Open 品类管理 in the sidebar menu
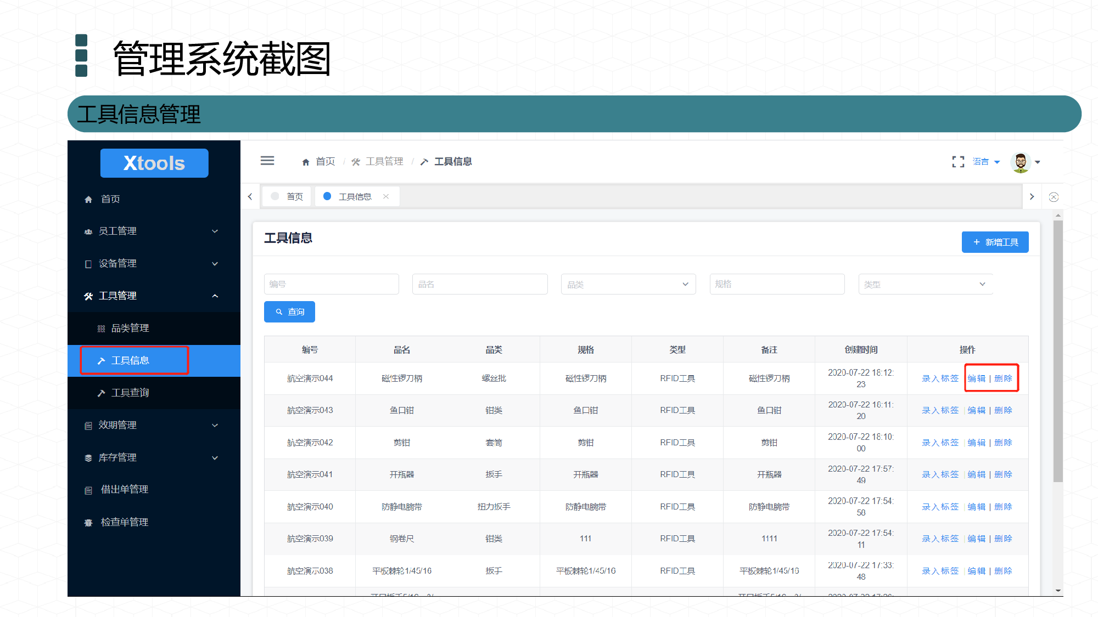The height and width of the screenshot is (617, 1098). (x=154, y=329)
